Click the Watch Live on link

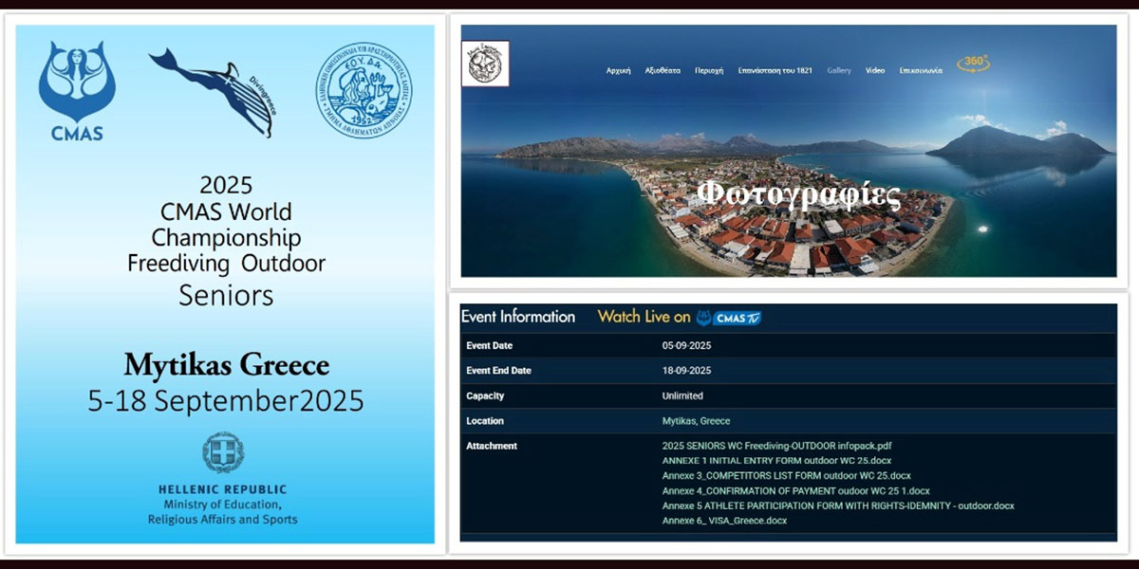(x=644, y=317)
